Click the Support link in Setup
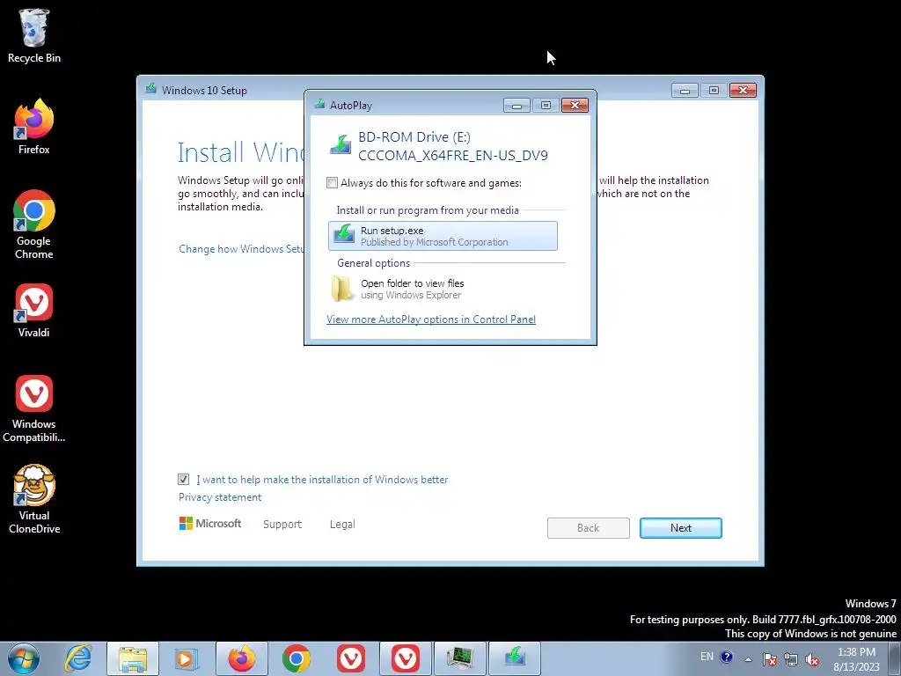The height and width of the screenshot is (676, 901). (x=282, y=524)
